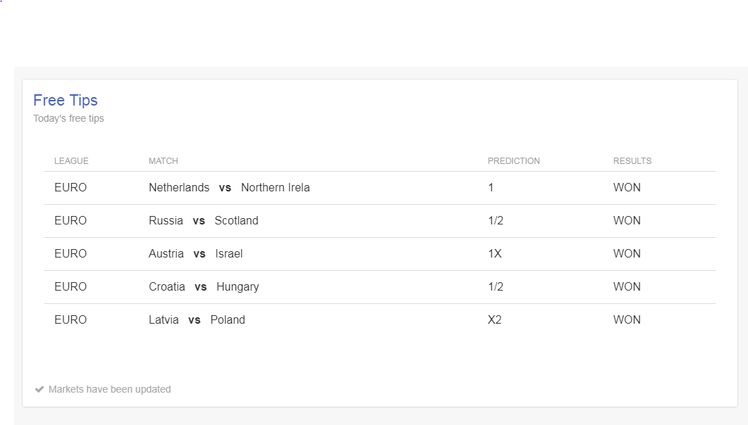This screenshot has width=748, height=425.
Task: Click the PREDICTION column header
Action: [x=514, y=161]
